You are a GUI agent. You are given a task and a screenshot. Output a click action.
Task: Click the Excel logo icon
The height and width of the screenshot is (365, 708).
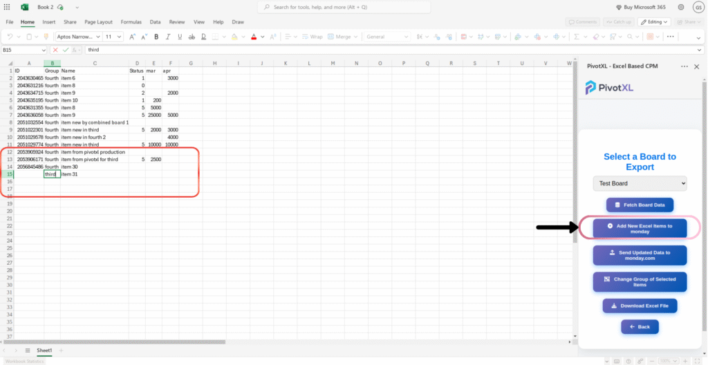point(25,7)
